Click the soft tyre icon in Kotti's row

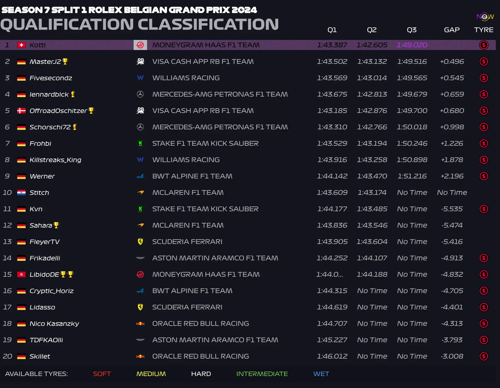point(484,45)
